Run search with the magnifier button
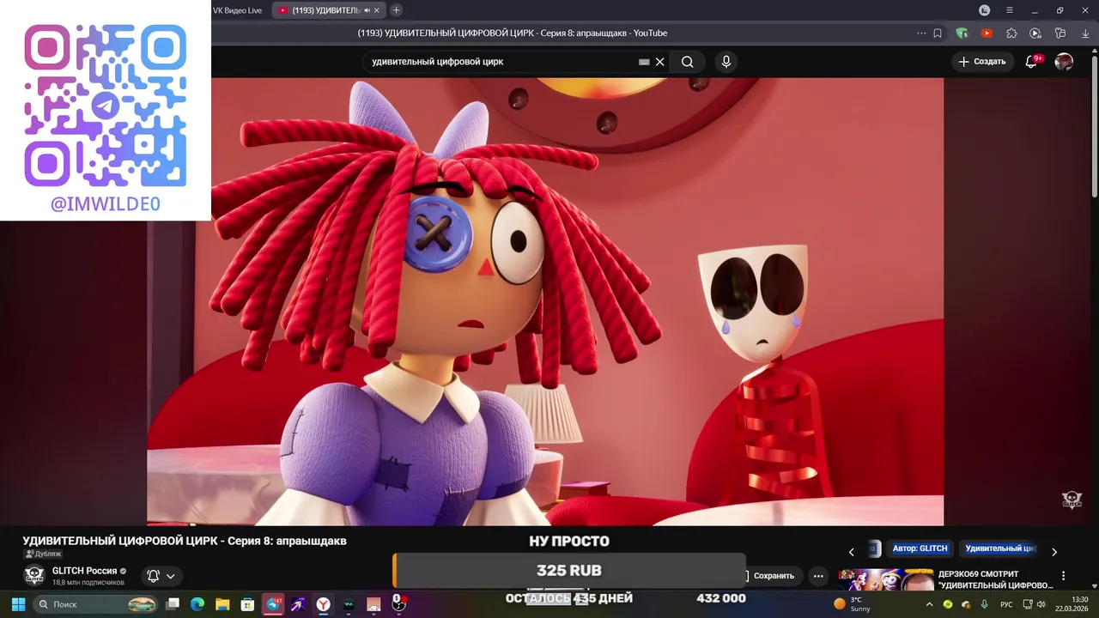 click(688, 62)
